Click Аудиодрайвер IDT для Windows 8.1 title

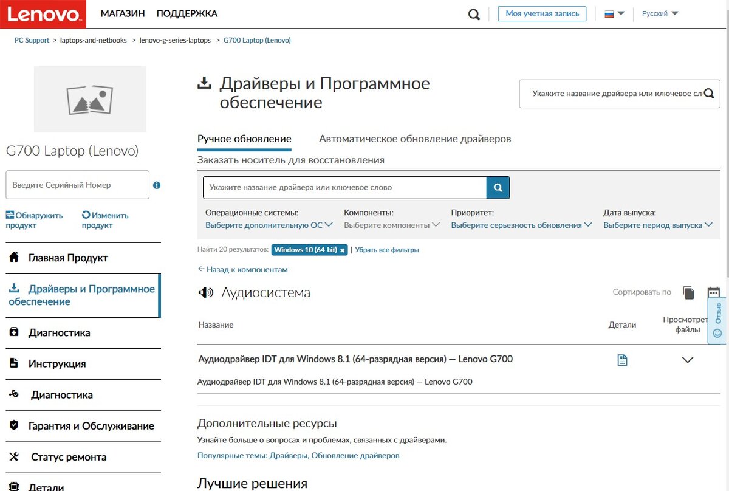[355, 359]
